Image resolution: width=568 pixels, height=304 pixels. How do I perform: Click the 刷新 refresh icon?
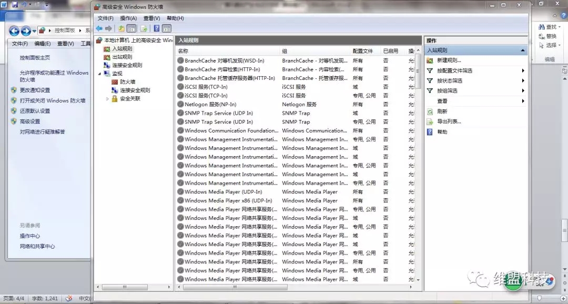click(x=430, y=112)
